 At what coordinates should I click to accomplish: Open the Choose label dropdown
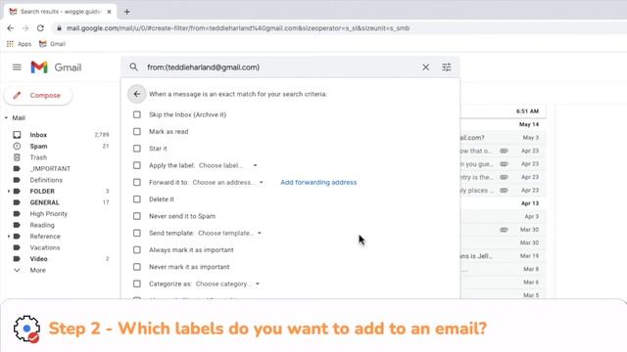coord(228,165)
